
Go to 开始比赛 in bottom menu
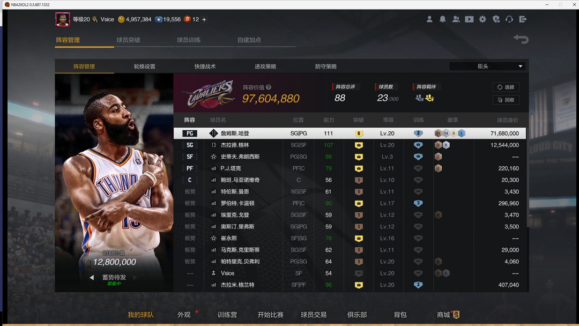click(x=270, y=315)
